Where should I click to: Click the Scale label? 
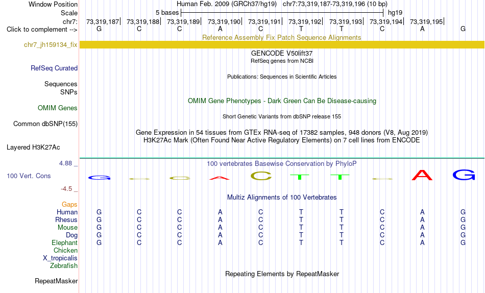pos(69,13)
